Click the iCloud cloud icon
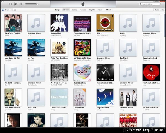 (15, 10)
